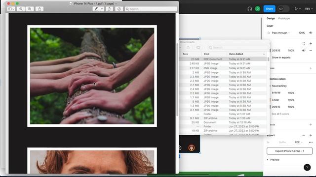Add an effect with plus icon
This screenshot has height=177, width=316.
pos(311,124)
